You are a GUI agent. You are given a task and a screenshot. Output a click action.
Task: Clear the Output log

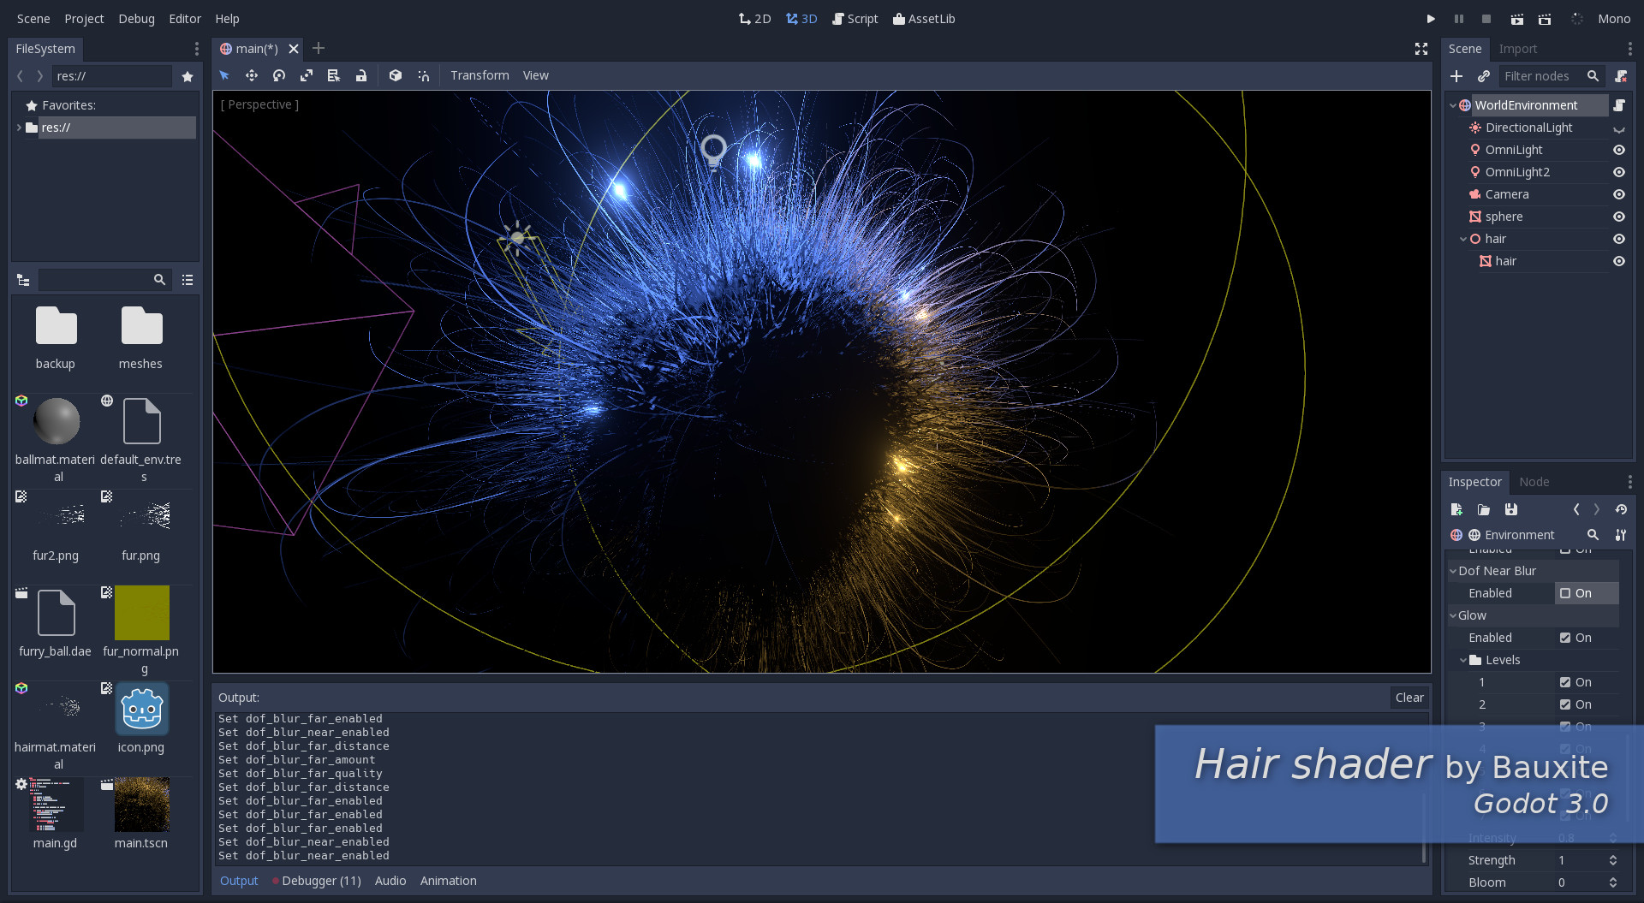coord(1409,698)
